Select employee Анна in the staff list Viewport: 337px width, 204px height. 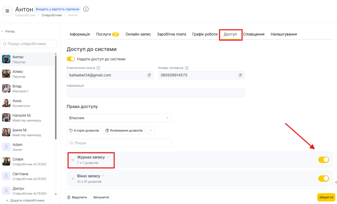click(x=17, y=103)
